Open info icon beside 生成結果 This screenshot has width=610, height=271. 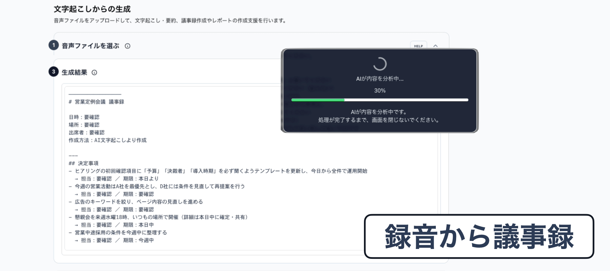click(x=94, y=72)
